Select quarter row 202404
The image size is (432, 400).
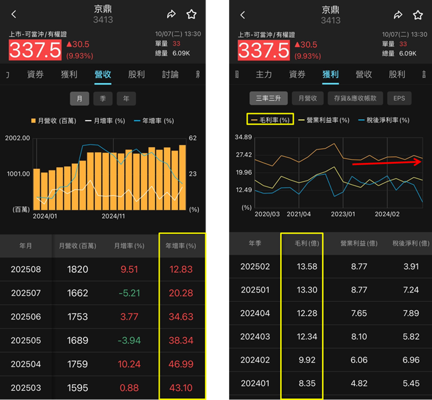(331, 313)
